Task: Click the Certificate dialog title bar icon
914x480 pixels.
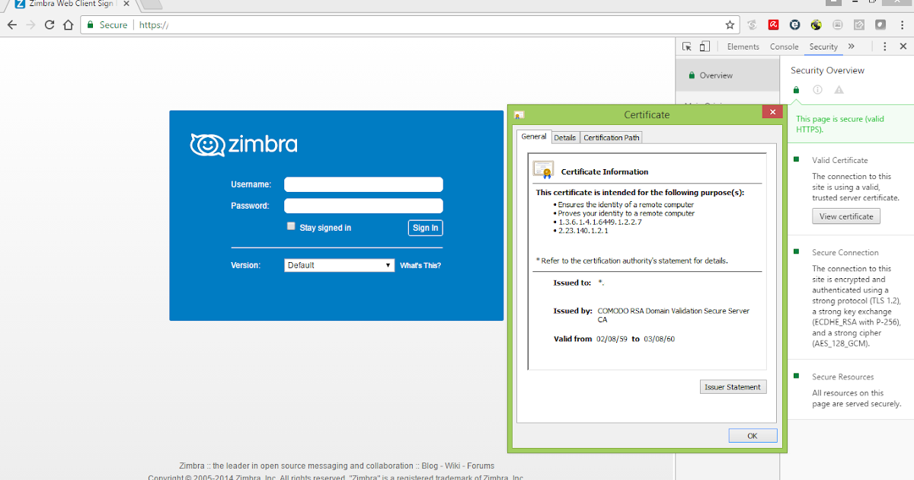Action: pyautogui.click(x=519, y=115)
